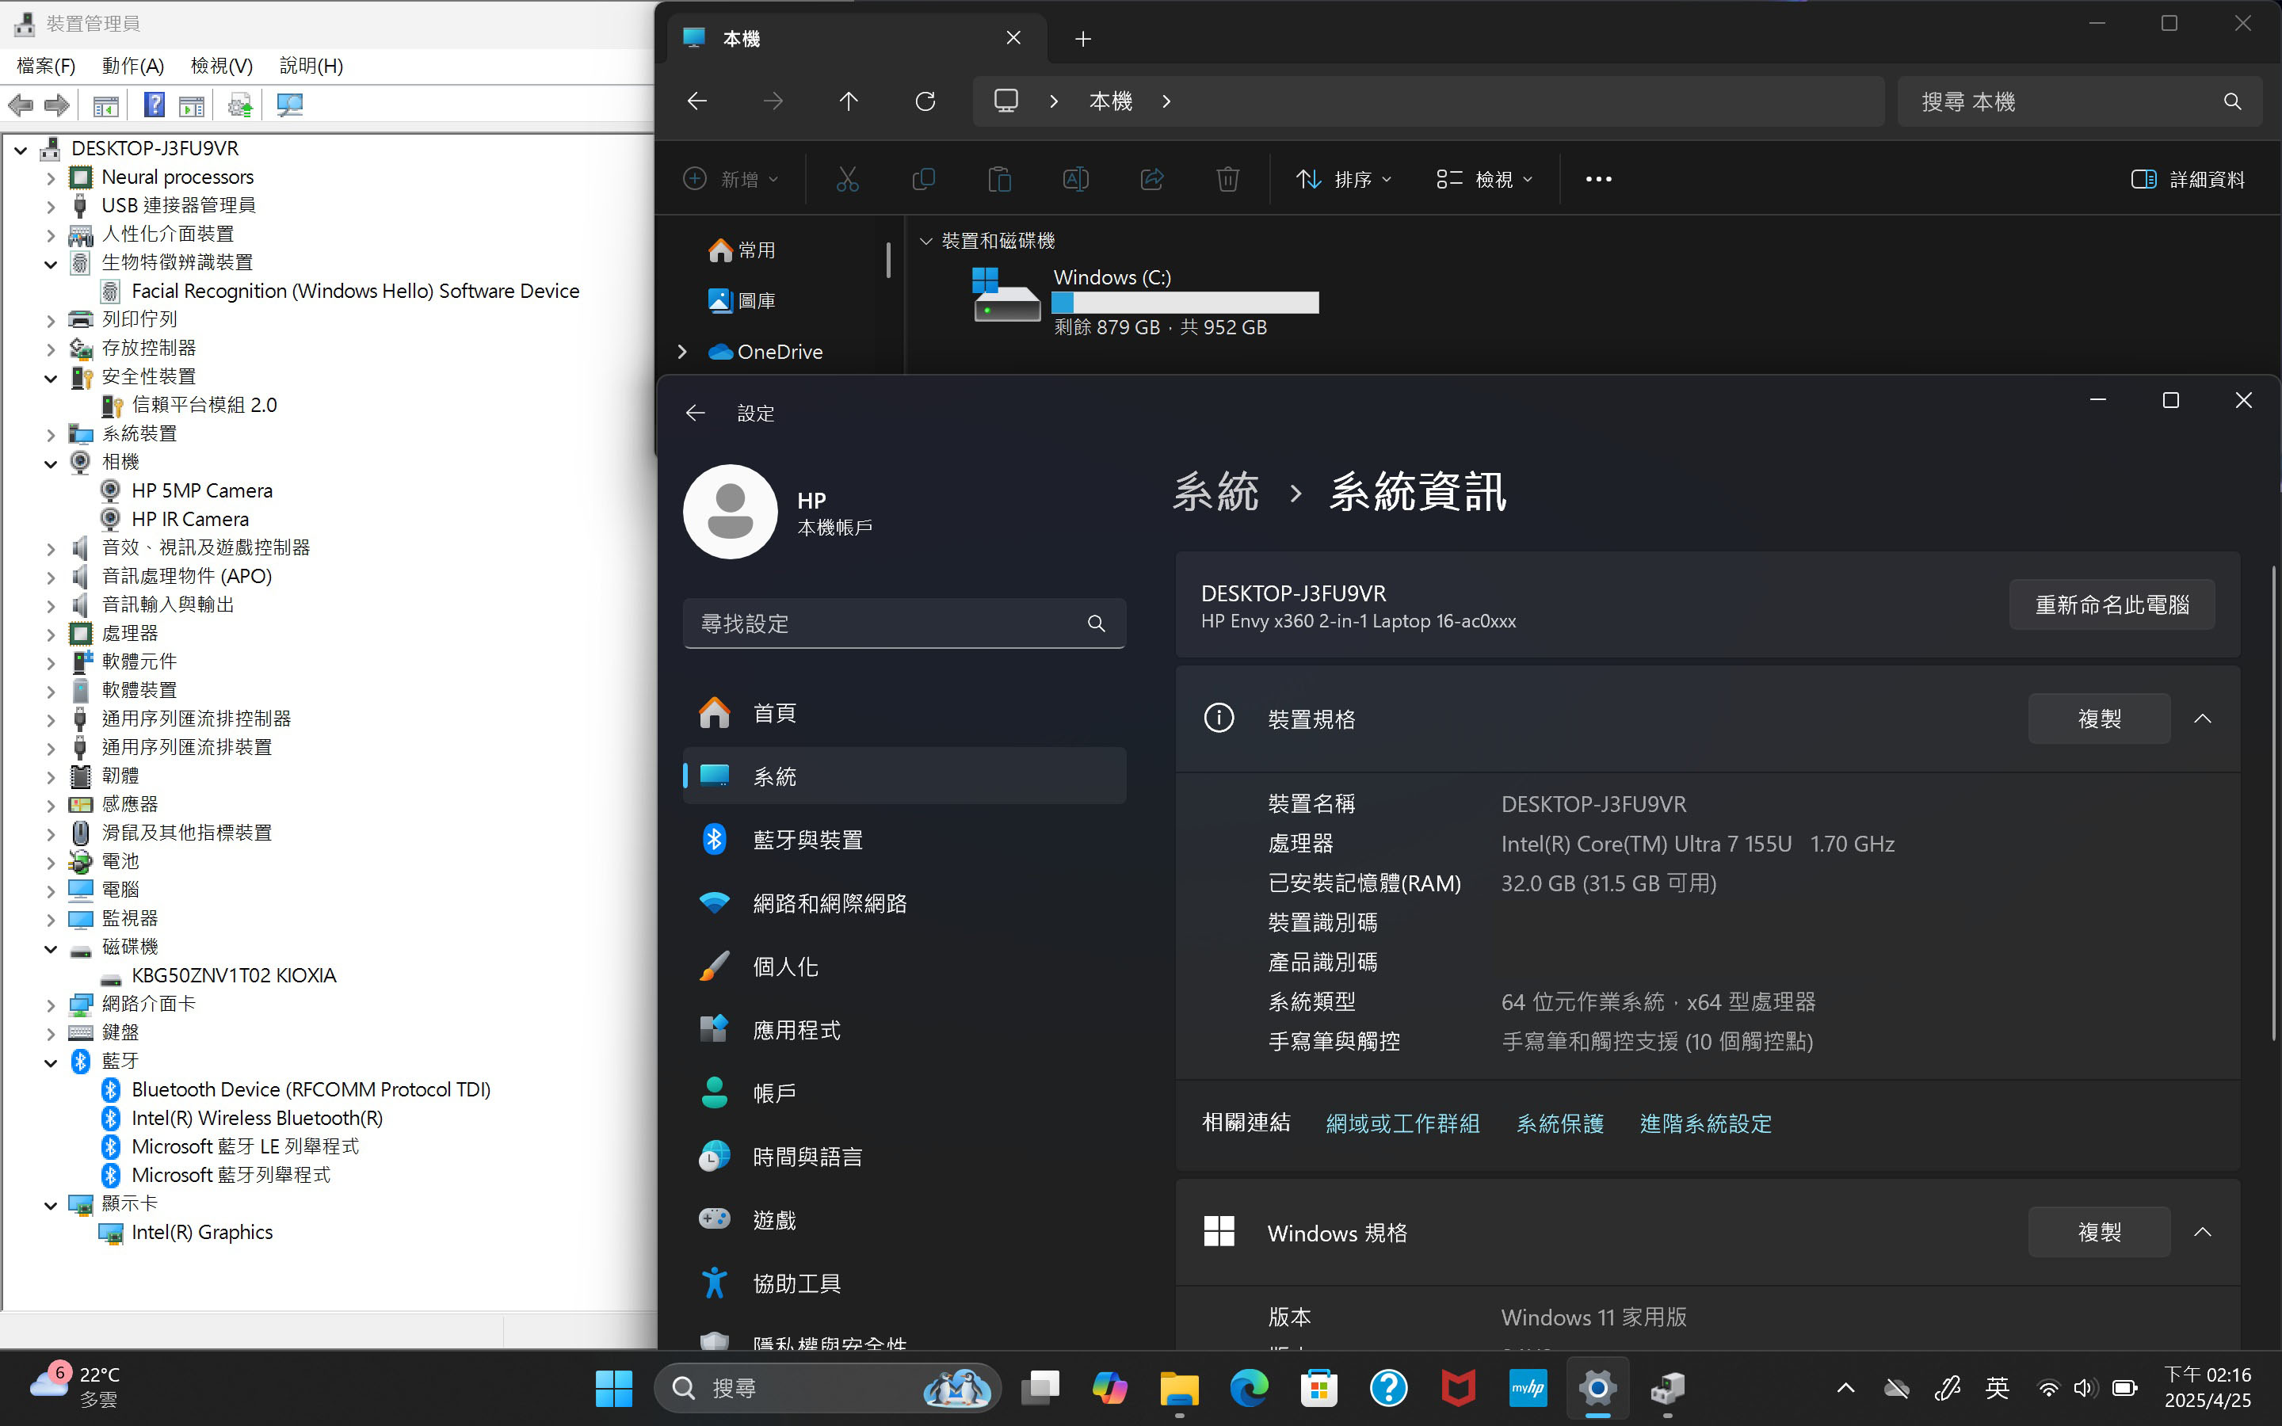Image resolution: width=2282 pixels, height=1426 pixels.
Task: Open the 檢視(V) menu in Device Manager
Action: pos(222,65)
